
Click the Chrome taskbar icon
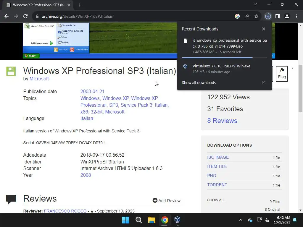pyautogui.click(x=165, y=220)
